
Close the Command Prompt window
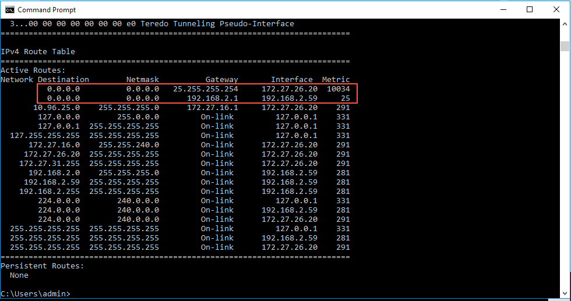(556, 9)
